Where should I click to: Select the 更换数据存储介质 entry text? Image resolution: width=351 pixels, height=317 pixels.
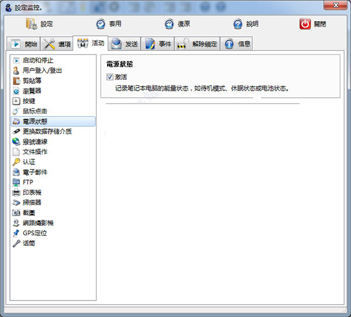(x=47, y=132)
